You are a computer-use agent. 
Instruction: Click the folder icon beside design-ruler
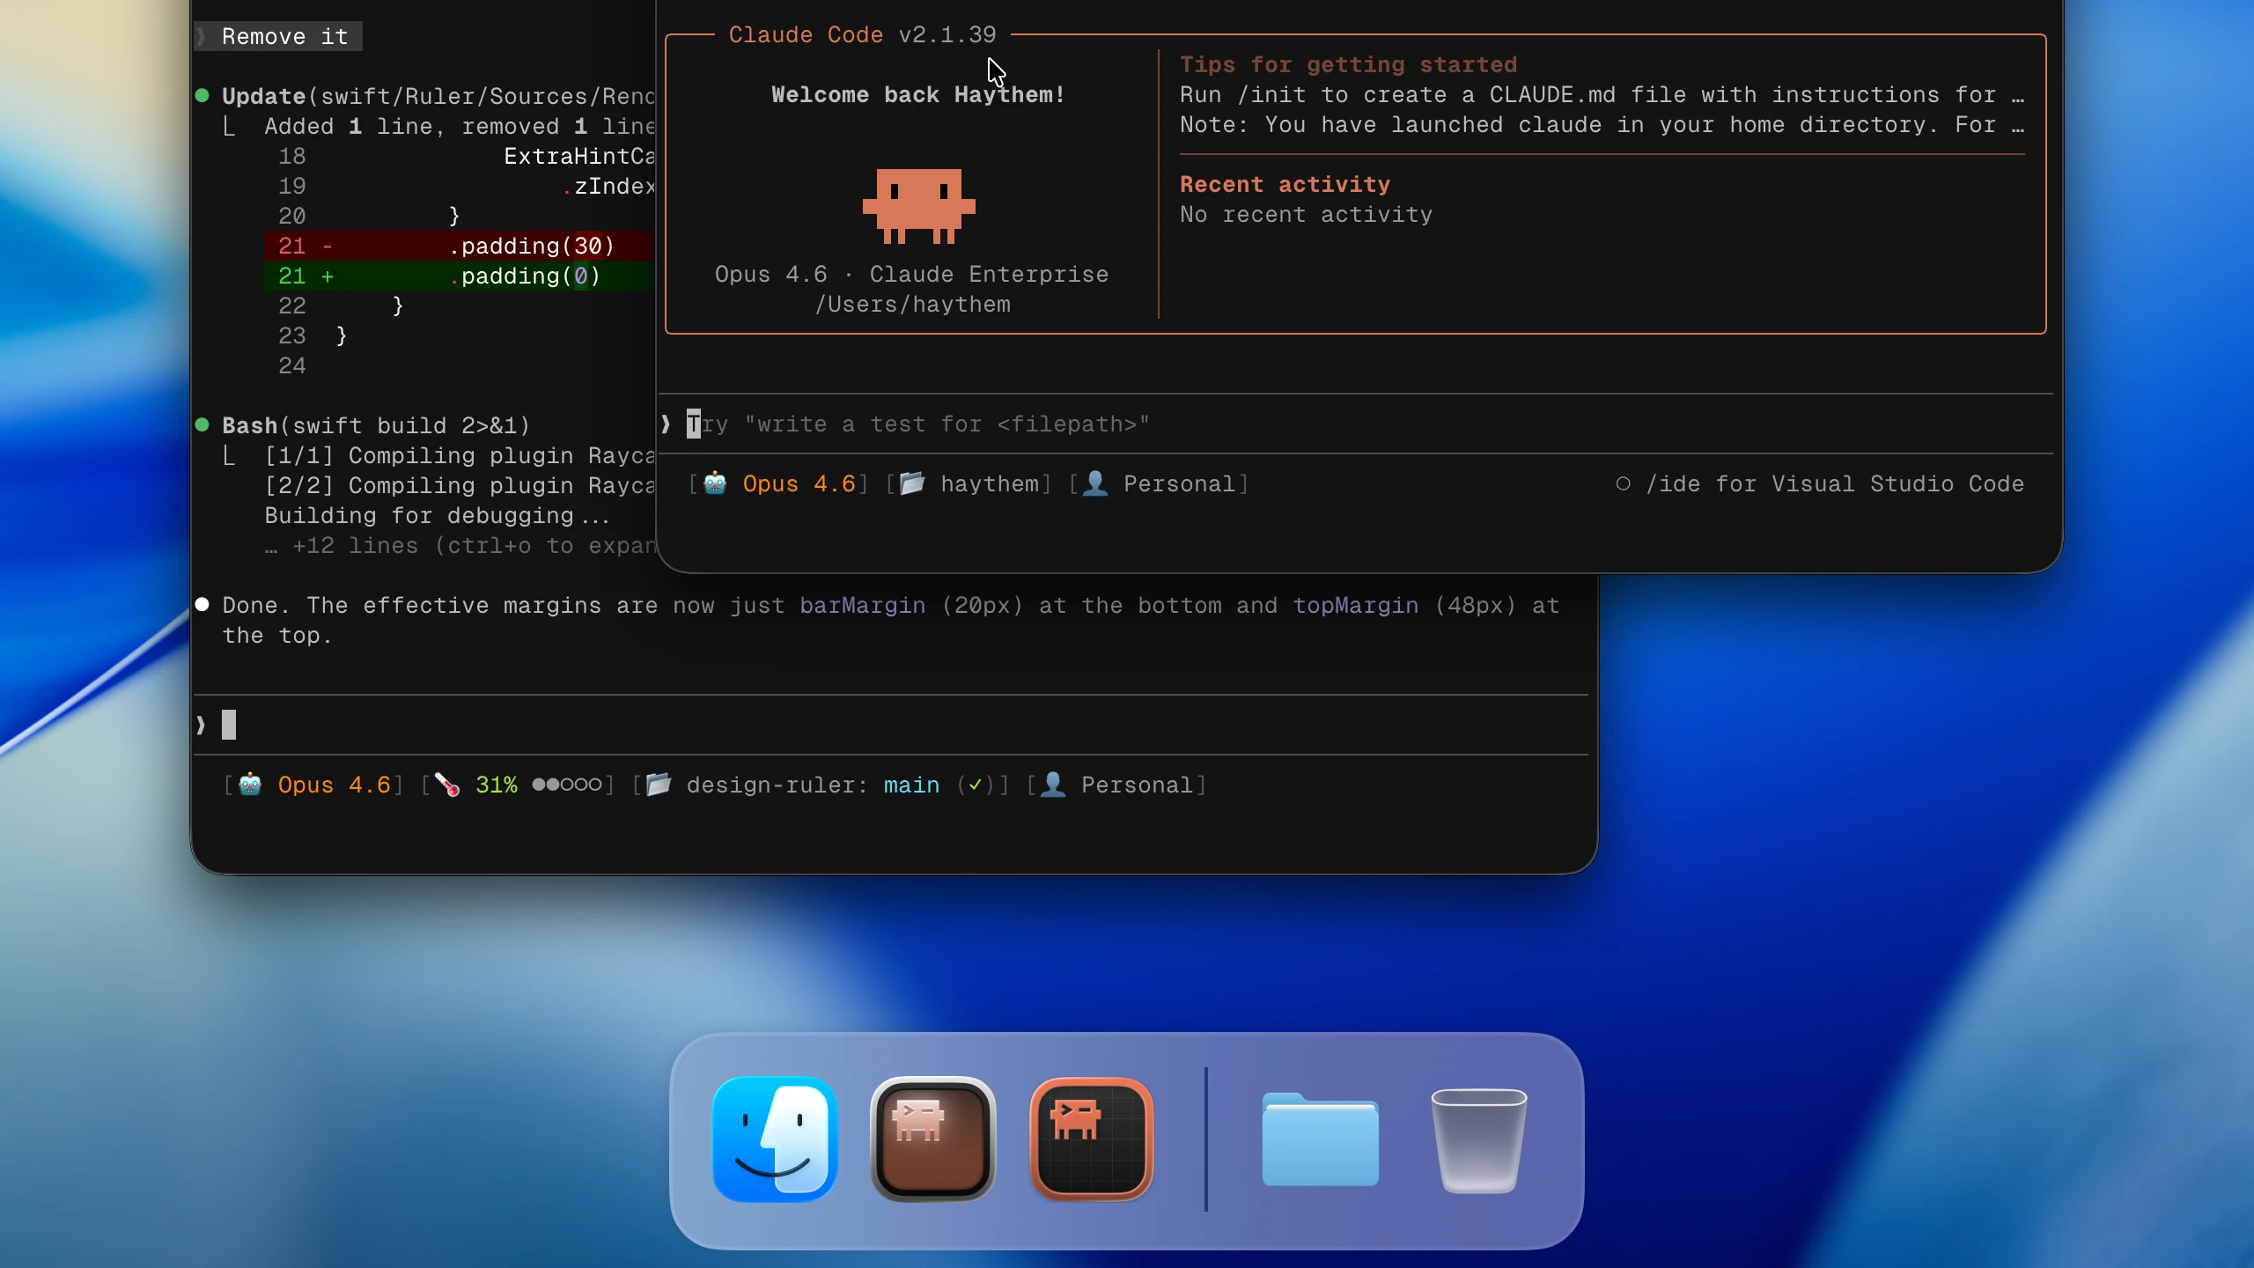pos(659,785)
